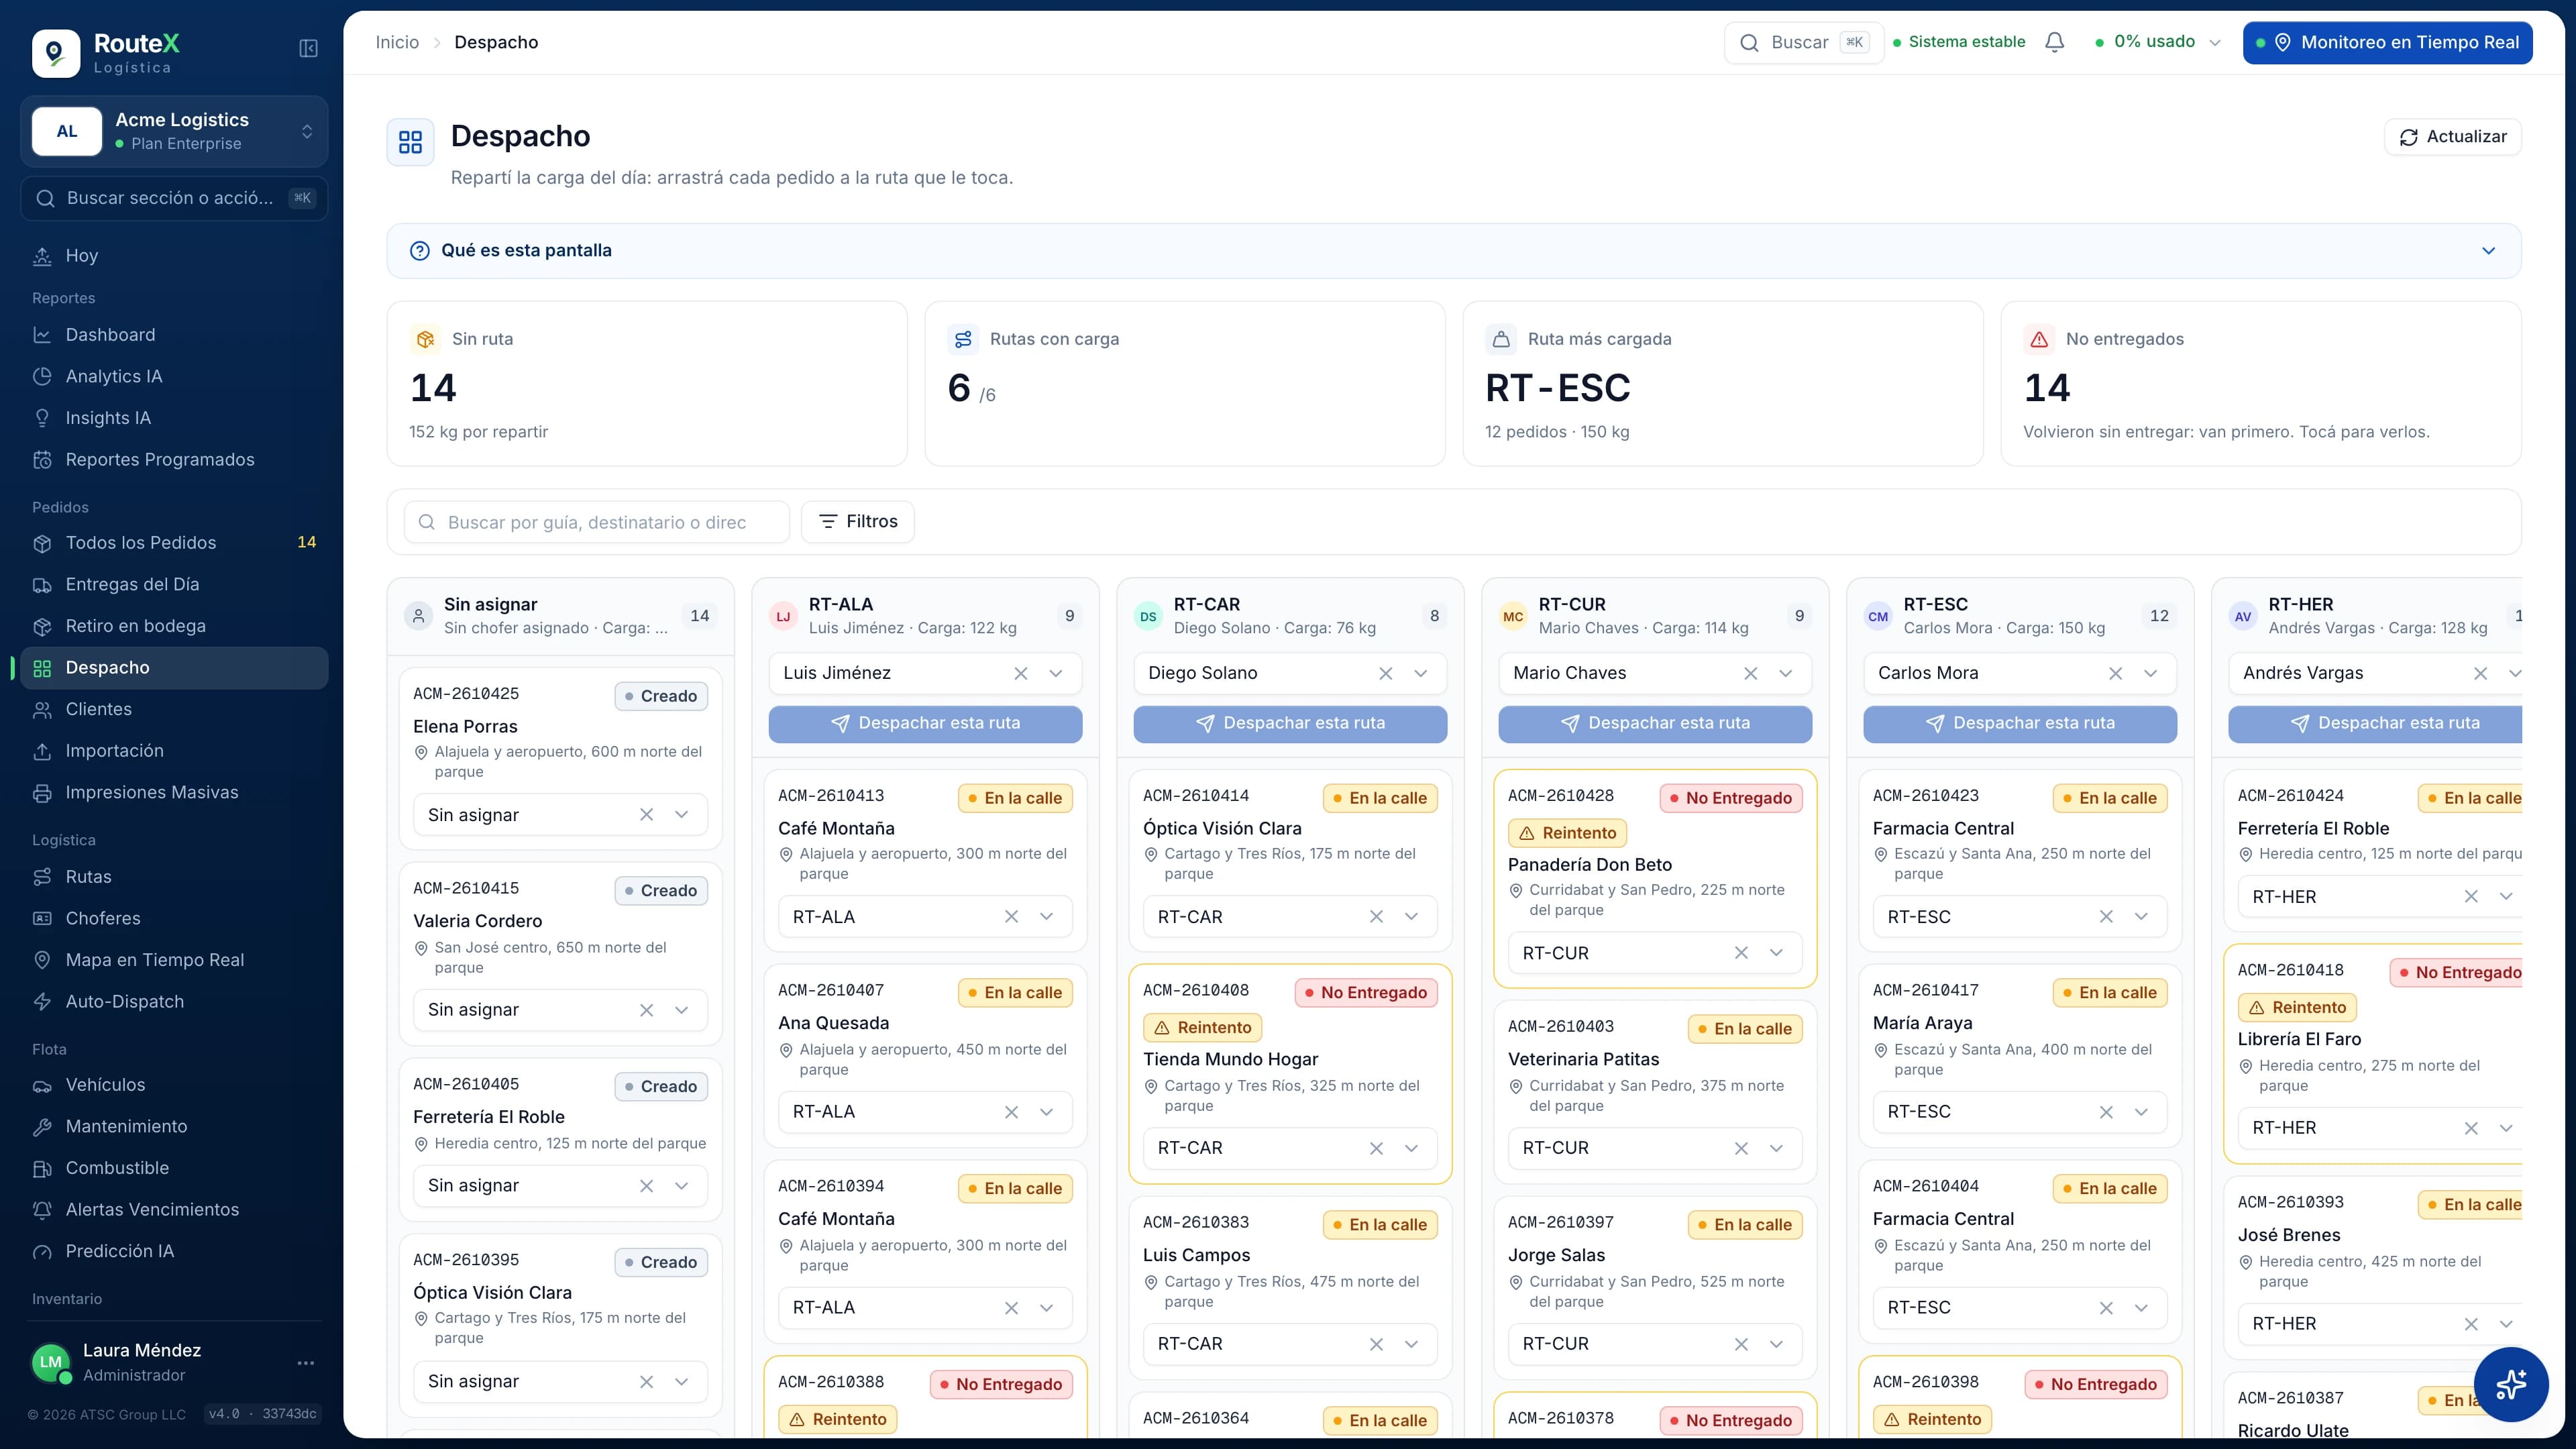This screenshot has width=2576, height=1449.
Task: Open the Filtros button
Action: click(858, 522)
